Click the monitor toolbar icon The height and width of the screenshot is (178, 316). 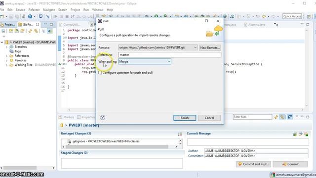coord(40,16)
